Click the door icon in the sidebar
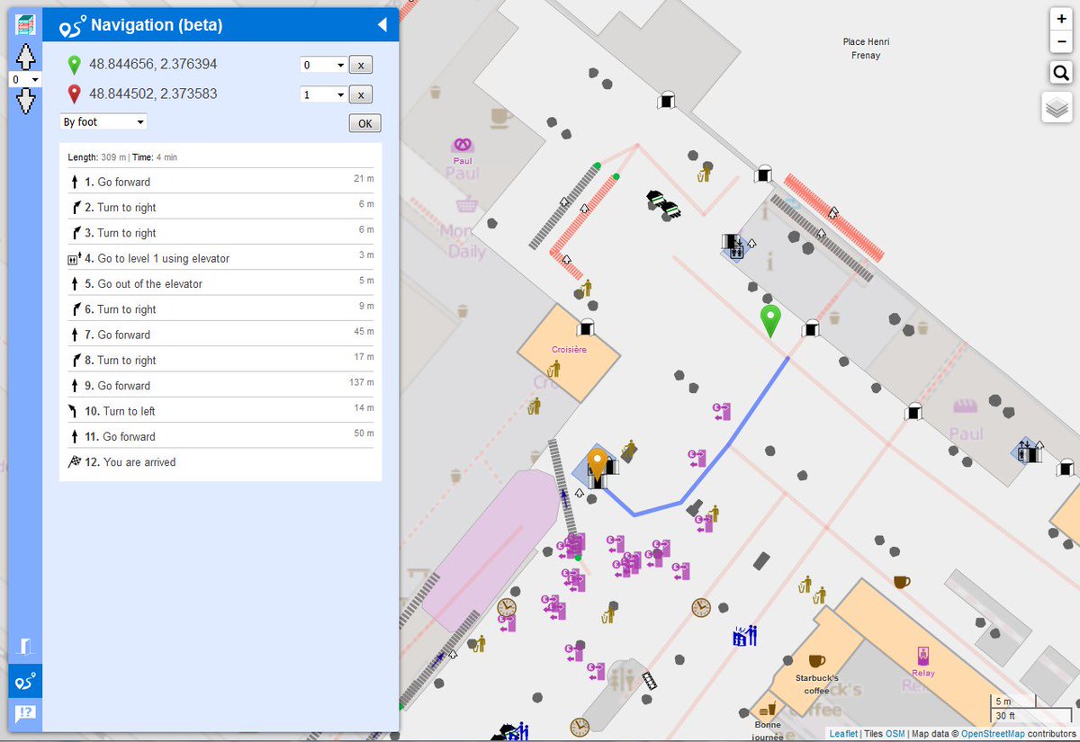The width and height of the screenshot is (1080, 742). pyautogui.click(x=25, y=647)
